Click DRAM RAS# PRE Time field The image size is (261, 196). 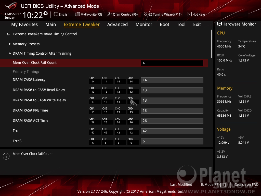point(172,111)
